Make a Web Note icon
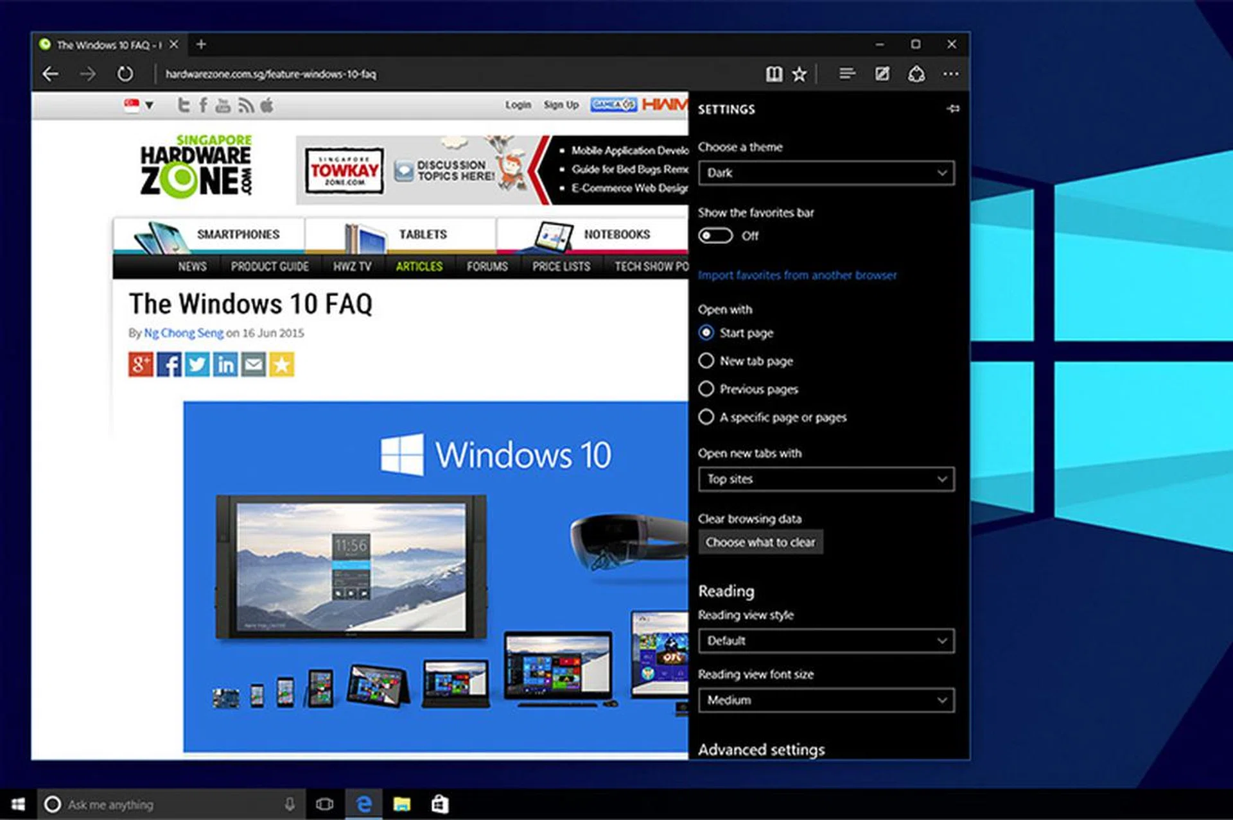Screen dimensions: 1233x820 point(882,74)
